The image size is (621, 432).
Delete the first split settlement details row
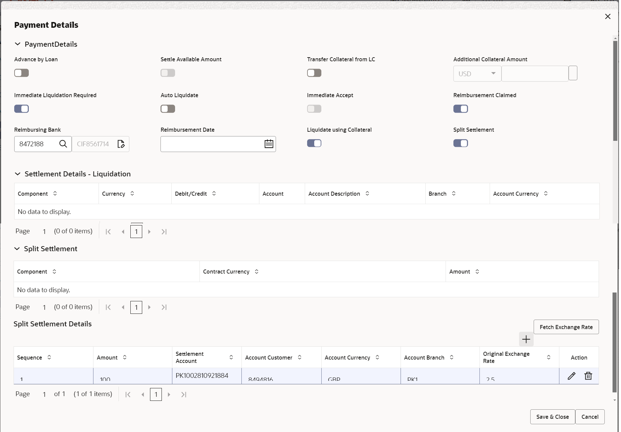(588, 376)
